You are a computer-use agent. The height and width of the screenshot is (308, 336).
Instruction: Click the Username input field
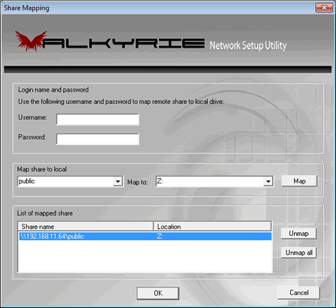pos(97,119)
